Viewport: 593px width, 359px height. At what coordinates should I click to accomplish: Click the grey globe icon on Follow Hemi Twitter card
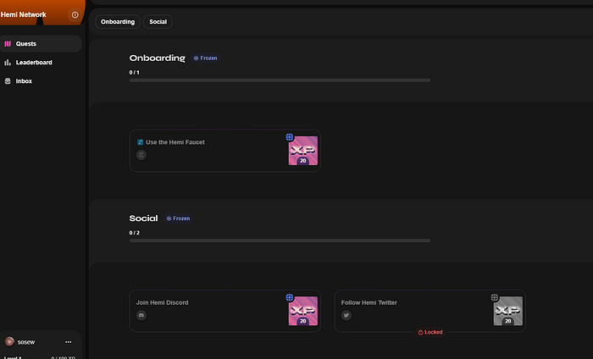494,297
